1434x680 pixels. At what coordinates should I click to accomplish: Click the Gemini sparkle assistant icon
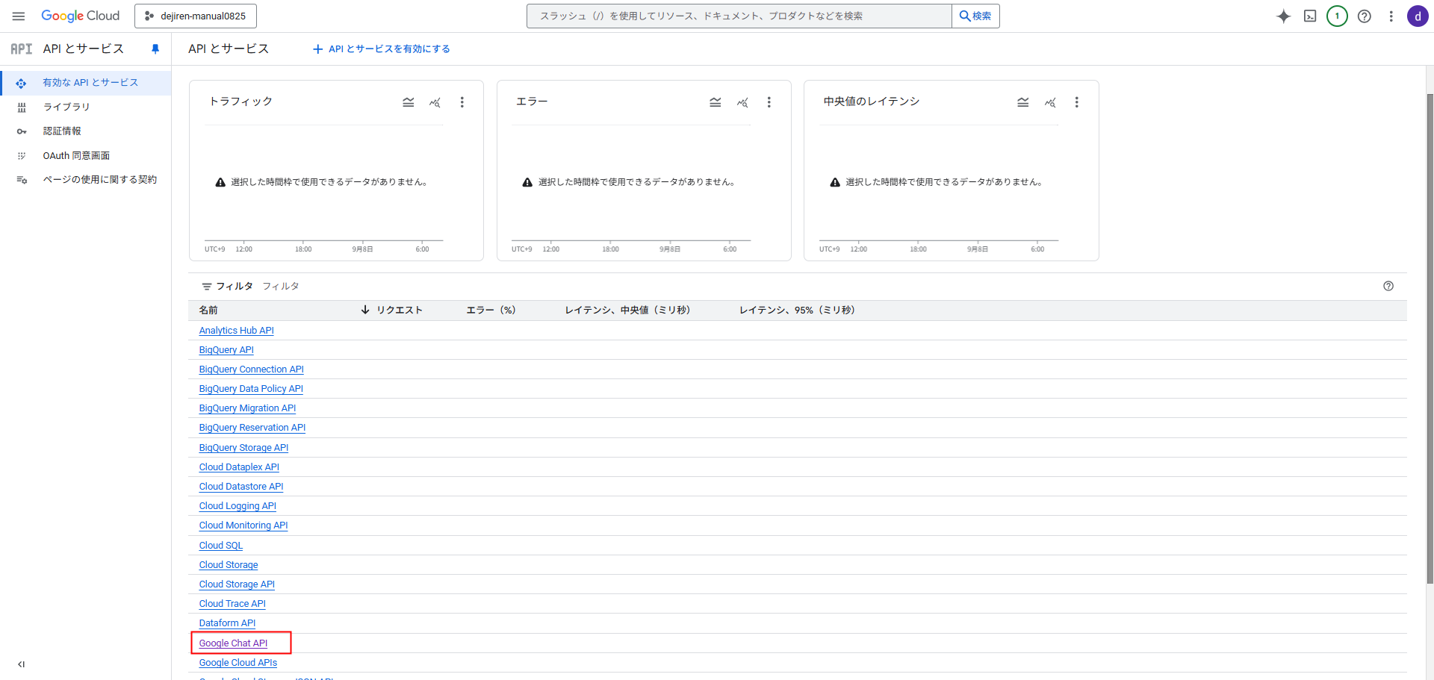pyautogui.click(x=1283, y=16)
